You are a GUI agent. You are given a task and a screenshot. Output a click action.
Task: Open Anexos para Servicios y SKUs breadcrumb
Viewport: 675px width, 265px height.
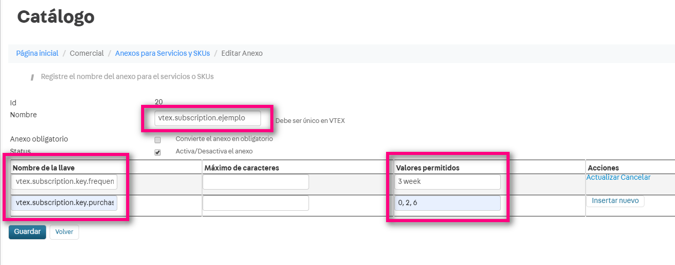click(x=162, y=53)
